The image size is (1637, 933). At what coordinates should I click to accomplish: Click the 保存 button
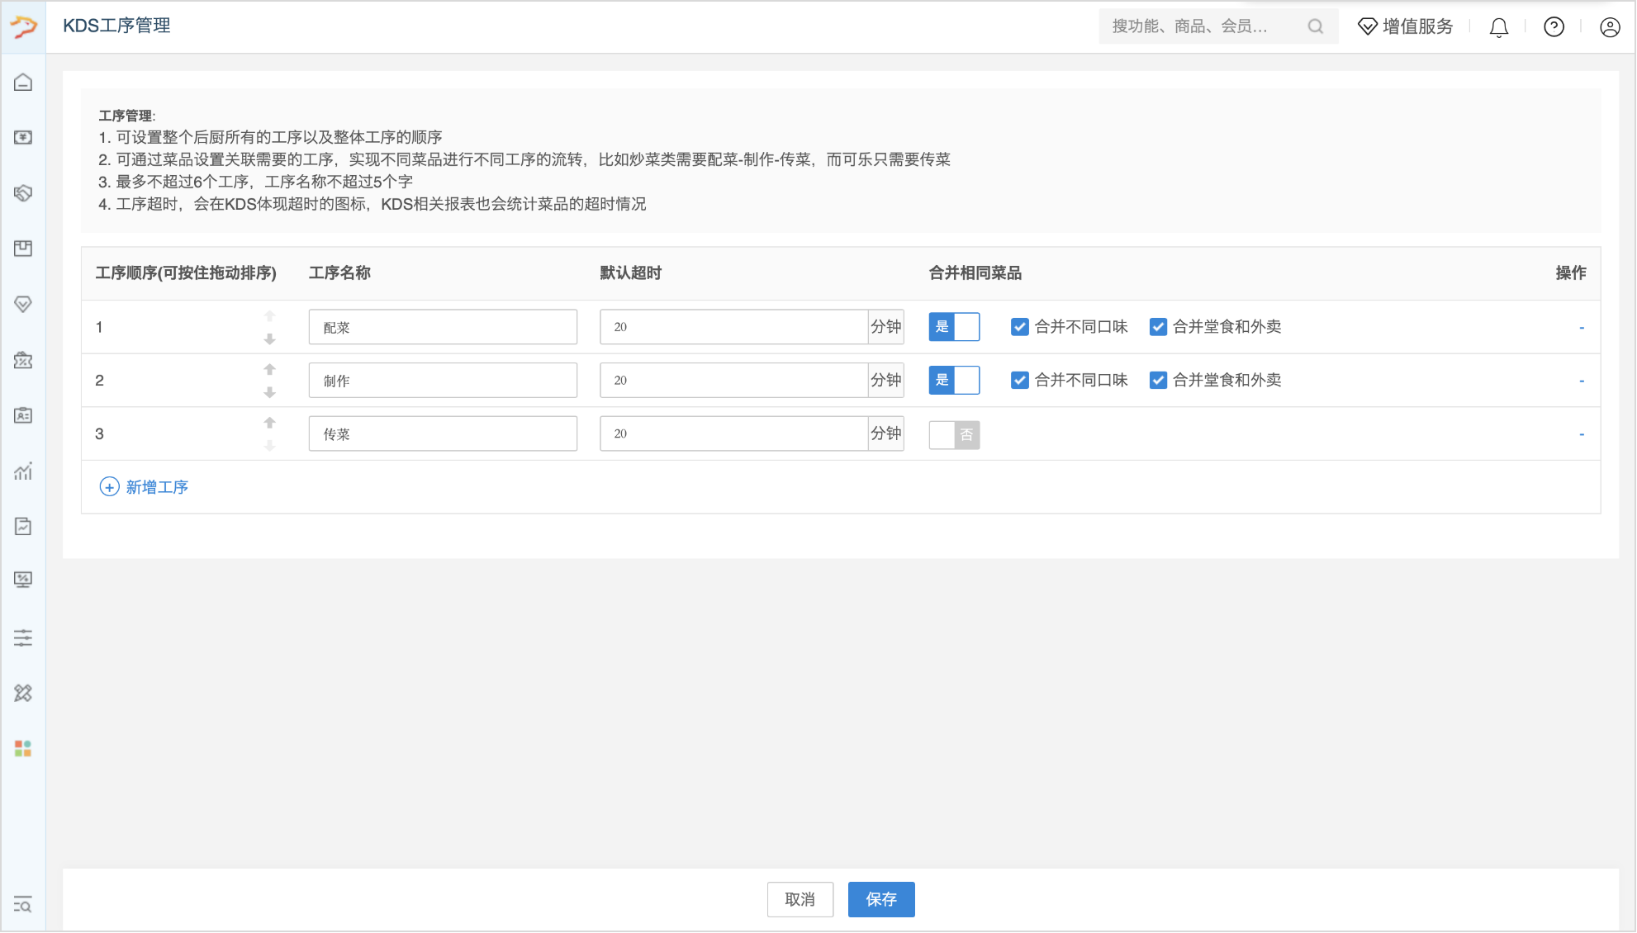pos(881,900)
